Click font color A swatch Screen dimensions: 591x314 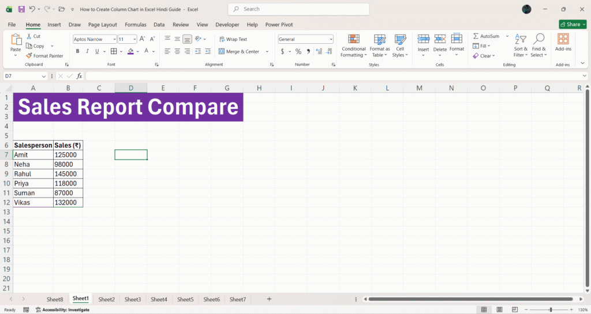[x=146, y=51]
